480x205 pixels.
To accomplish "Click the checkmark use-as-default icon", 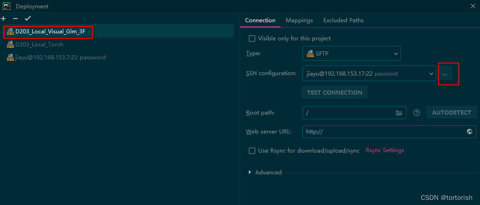I will click(x=27, y=19).
